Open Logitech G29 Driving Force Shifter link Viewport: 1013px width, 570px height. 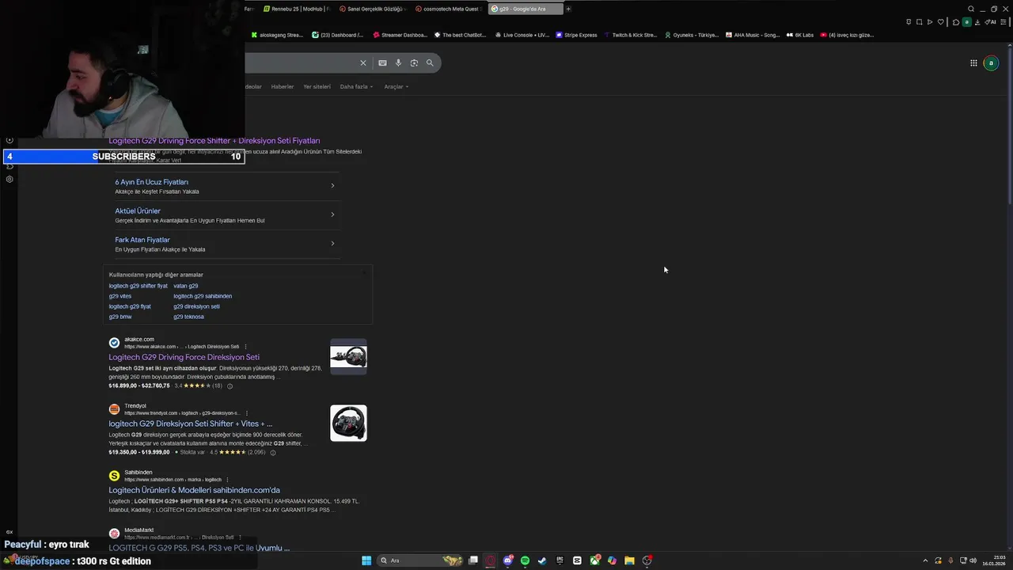pos(214,140)
